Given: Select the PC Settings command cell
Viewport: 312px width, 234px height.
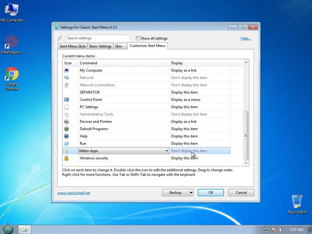Looking at the screenshot, I should coord(124,107).
